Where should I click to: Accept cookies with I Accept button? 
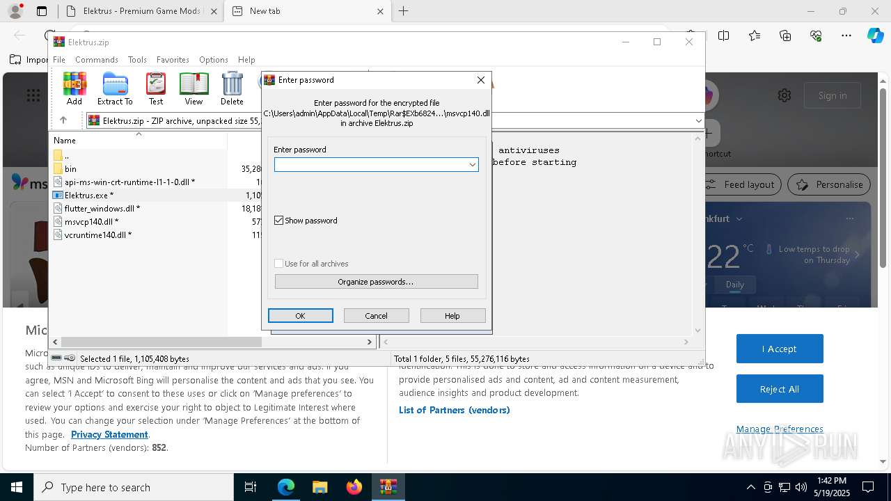click(780, 349)
